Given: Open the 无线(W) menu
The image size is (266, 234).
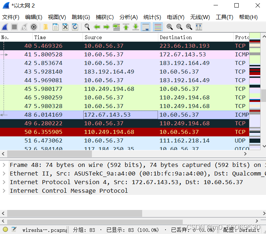Looking at the screenshot, I should tap(200, 17).
